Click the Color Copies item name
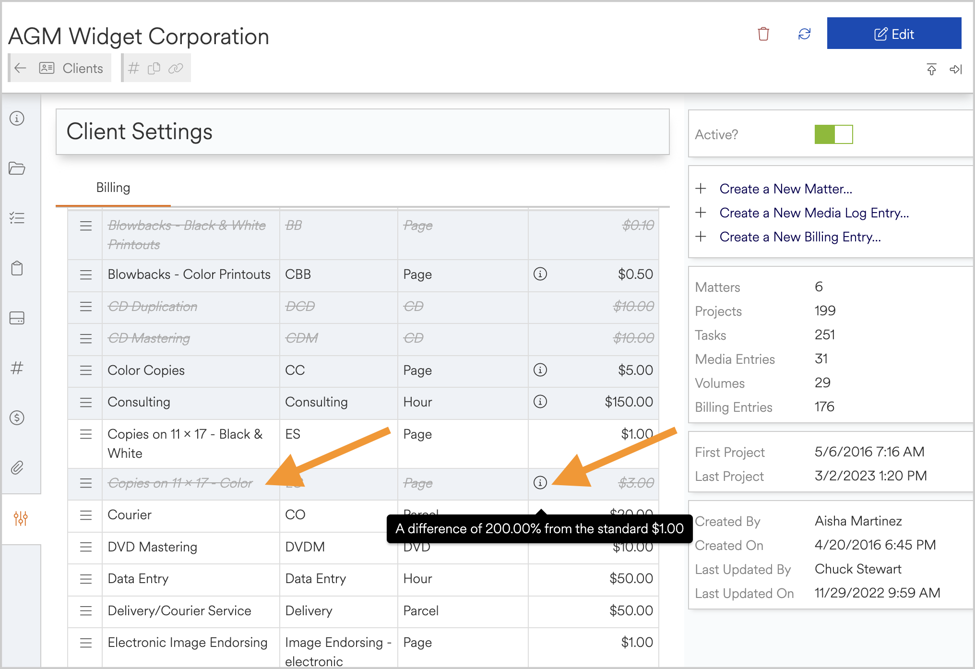 (146, 370)
